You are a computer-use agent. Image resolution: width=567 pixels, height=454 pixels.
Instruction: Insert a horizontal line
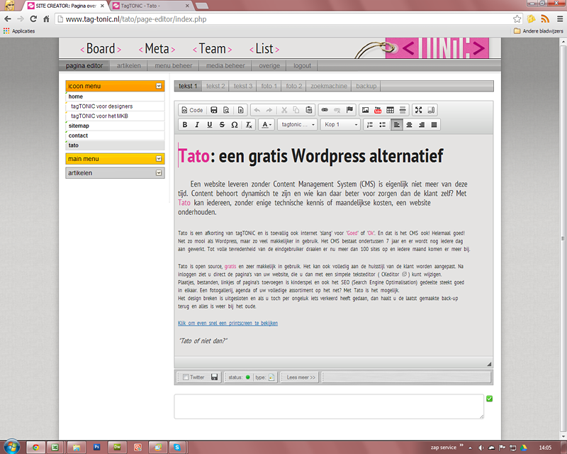point(403,110)
